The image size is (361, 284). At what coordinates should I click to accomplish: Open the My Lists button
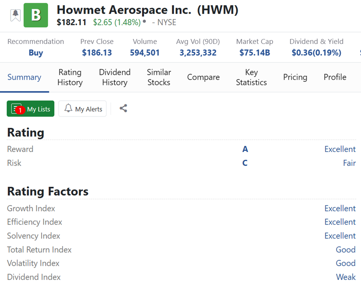[x=30, y=109]
